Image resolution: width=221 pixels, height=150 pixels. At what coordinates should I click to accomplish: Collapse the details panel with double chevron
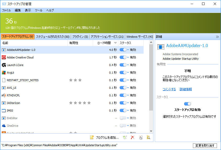click(217, 37)
